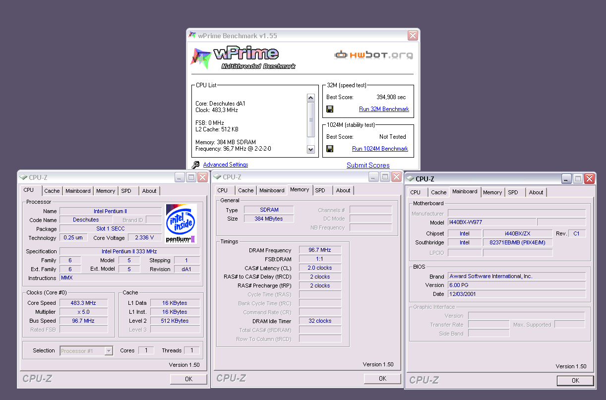
Task: Open About tab in right CPU-Z window
Action: [536, 192]
